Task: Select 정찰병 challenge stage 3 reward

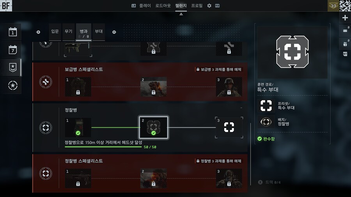Action: [229, 127]
